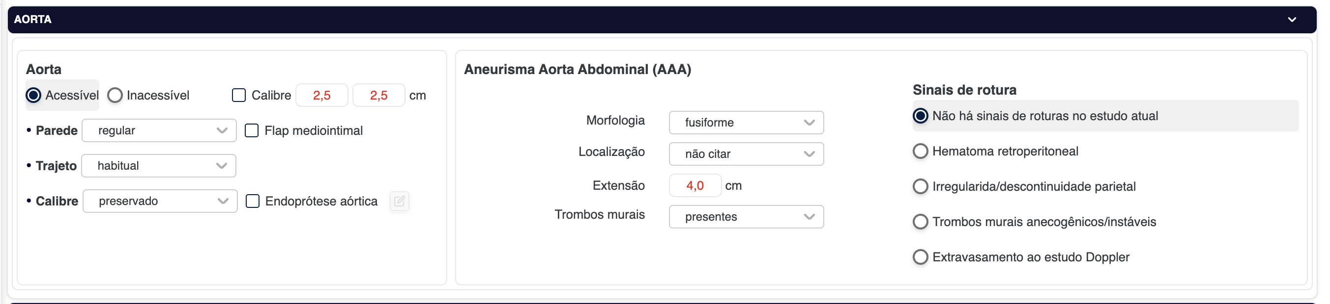1330x304 pixels.
Task: Open the Parede dropdown showing regular
Action: [x=159, y=131]
